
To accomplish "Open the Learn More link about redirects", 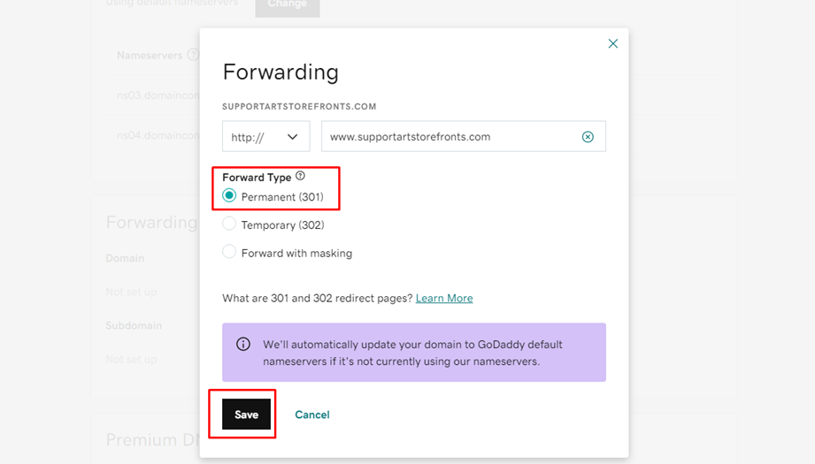I will point(444,298).
